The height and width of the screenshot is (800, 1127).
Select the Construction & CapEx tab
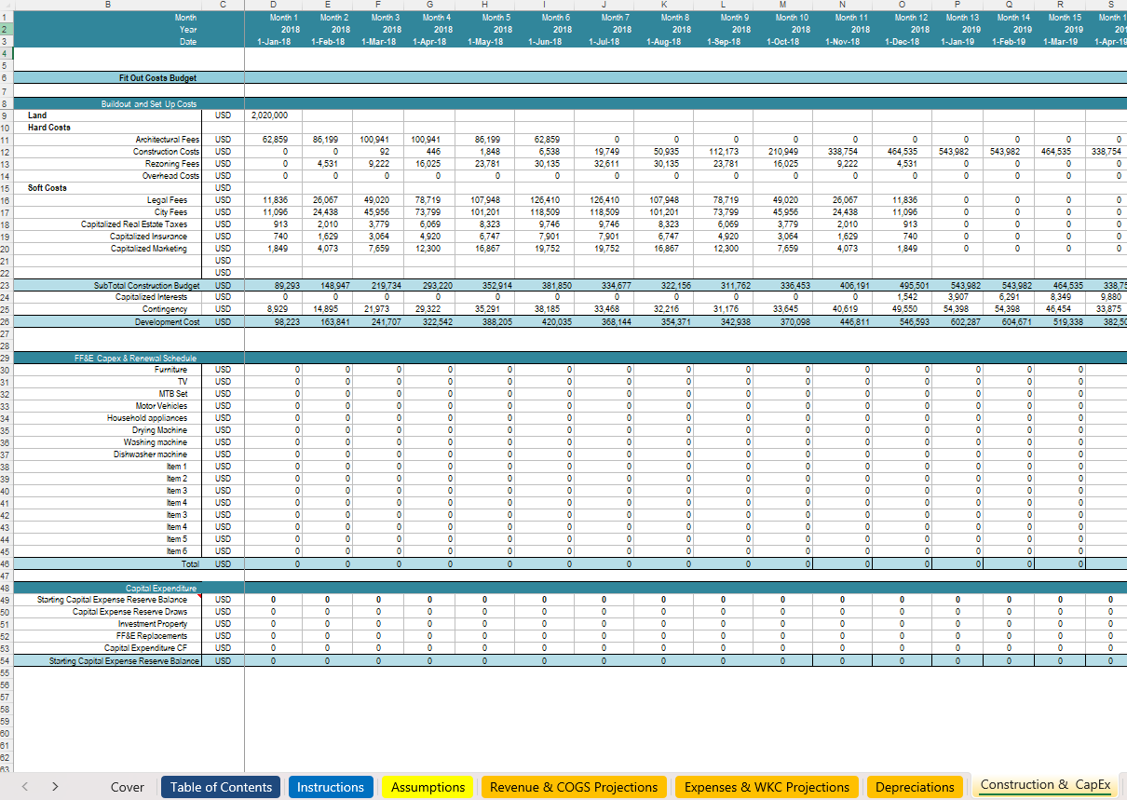click(x=1045, y=785)
